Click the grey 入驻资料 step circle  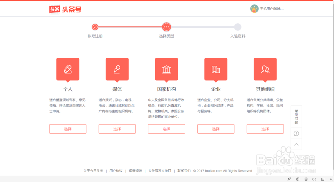(x=238, y=27)
